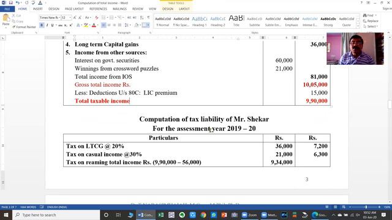
Task: Paste clipboard contents
Action: click(x=6, y=20)
